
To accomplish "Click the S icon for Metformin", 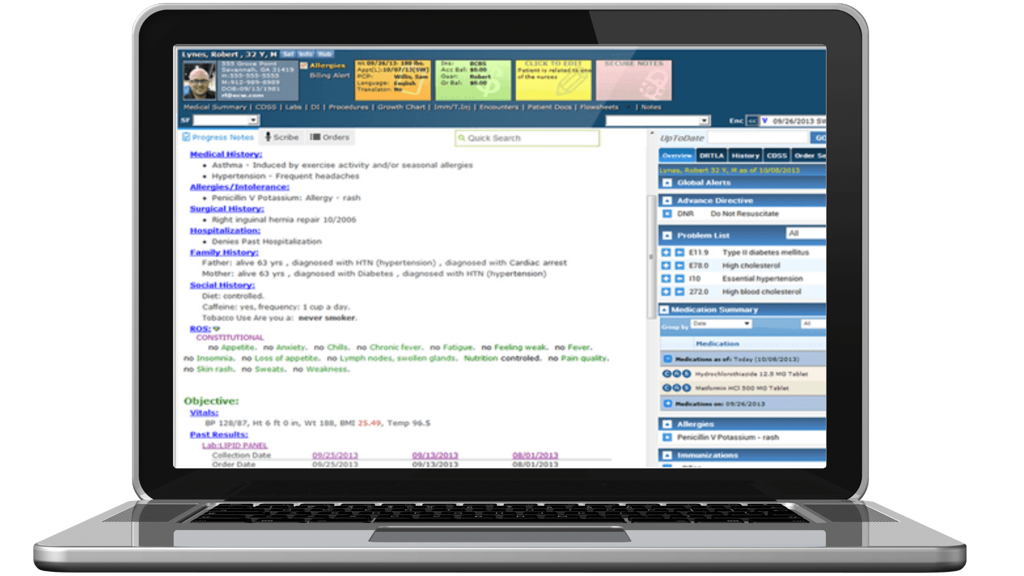I will (686, 387).
